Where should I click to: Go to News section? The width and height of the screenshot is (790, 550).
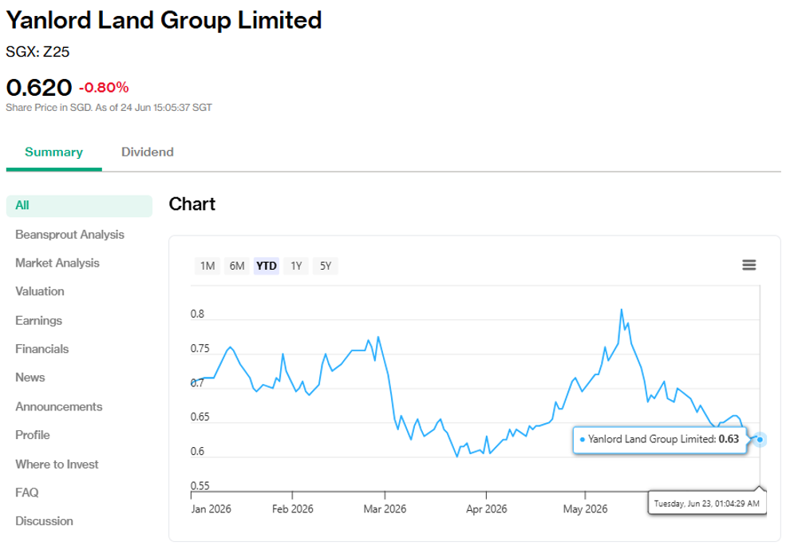click(x=30, y=378)
